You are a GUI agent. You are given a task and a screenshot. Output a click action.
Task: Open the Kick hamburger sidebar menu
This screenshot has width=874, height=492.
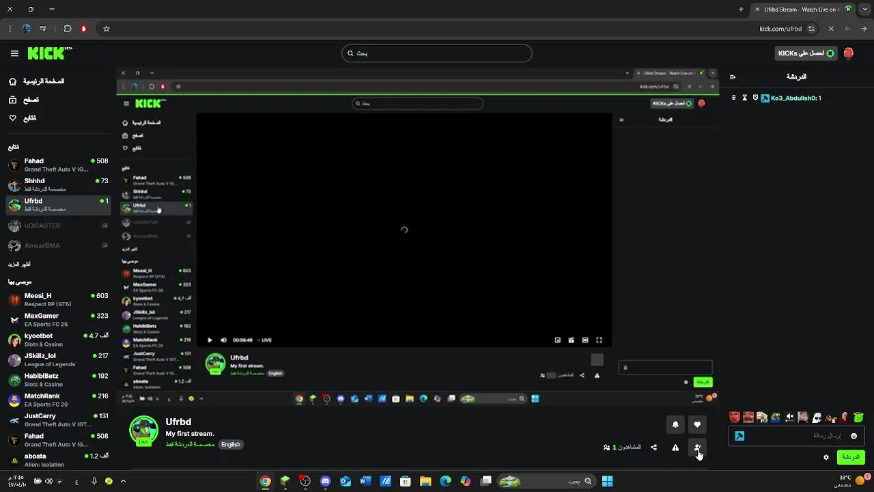pos(14,53)
